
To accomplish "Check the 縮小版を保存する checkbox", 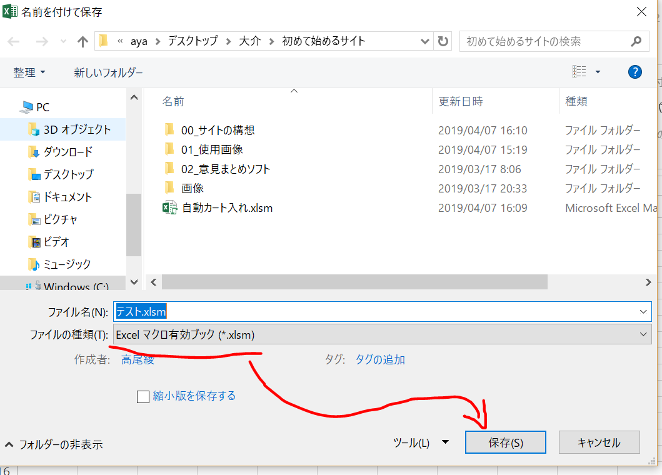I will pos(143,396).
